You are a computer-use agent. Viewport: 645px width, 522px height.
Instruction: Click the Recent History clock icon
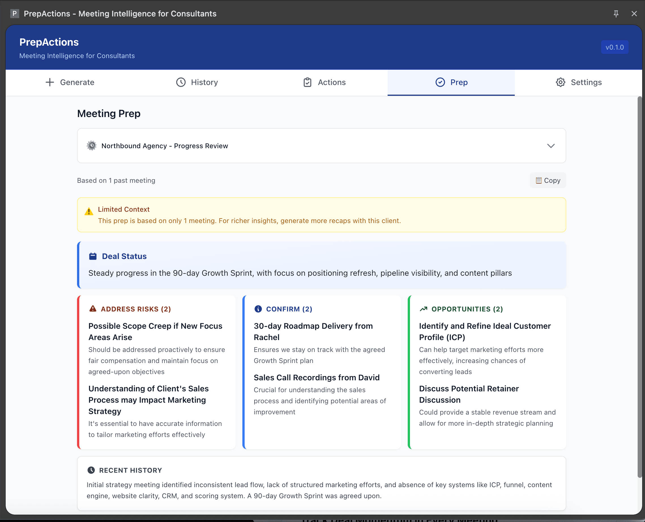tap(91, 470)
